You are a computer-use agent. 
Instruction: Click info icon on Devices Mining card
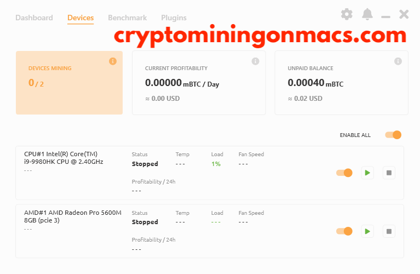click(x=113, y=61)
